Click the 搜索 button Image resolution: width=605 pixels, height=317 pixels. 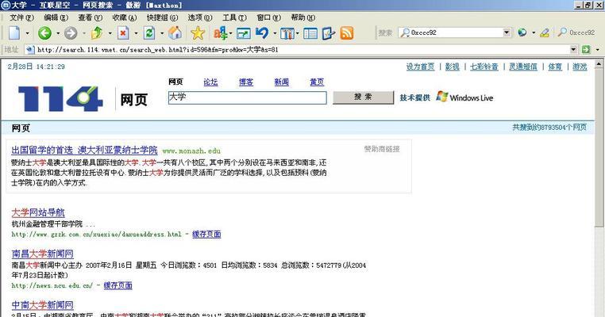pyautogui.click(x=364, y=97)
